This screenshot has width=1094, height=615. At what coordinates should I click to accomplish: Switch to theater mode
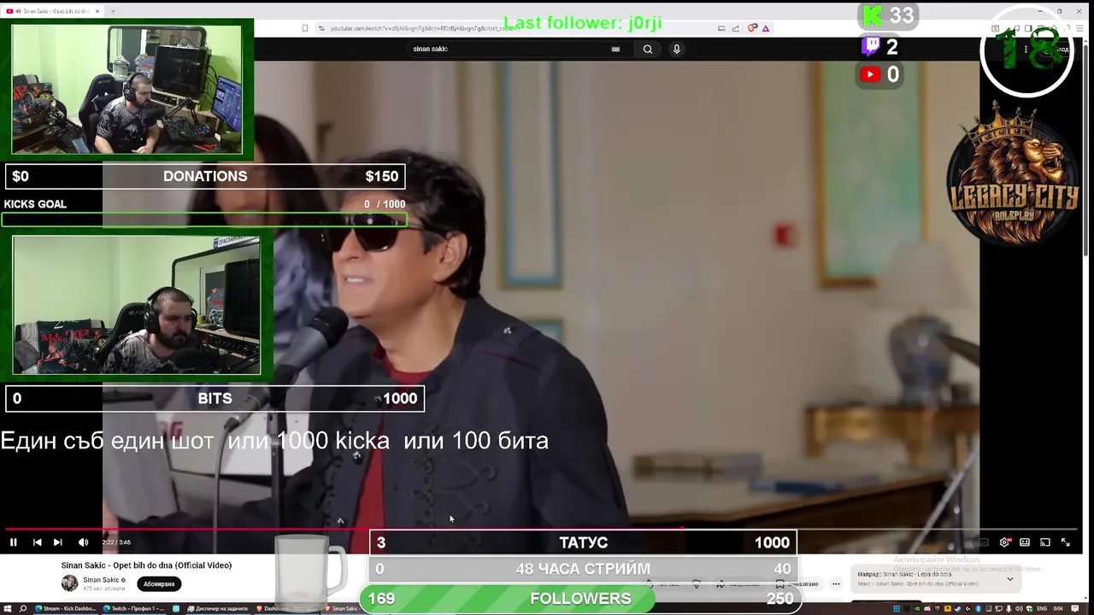click(x=1025, y=542)
